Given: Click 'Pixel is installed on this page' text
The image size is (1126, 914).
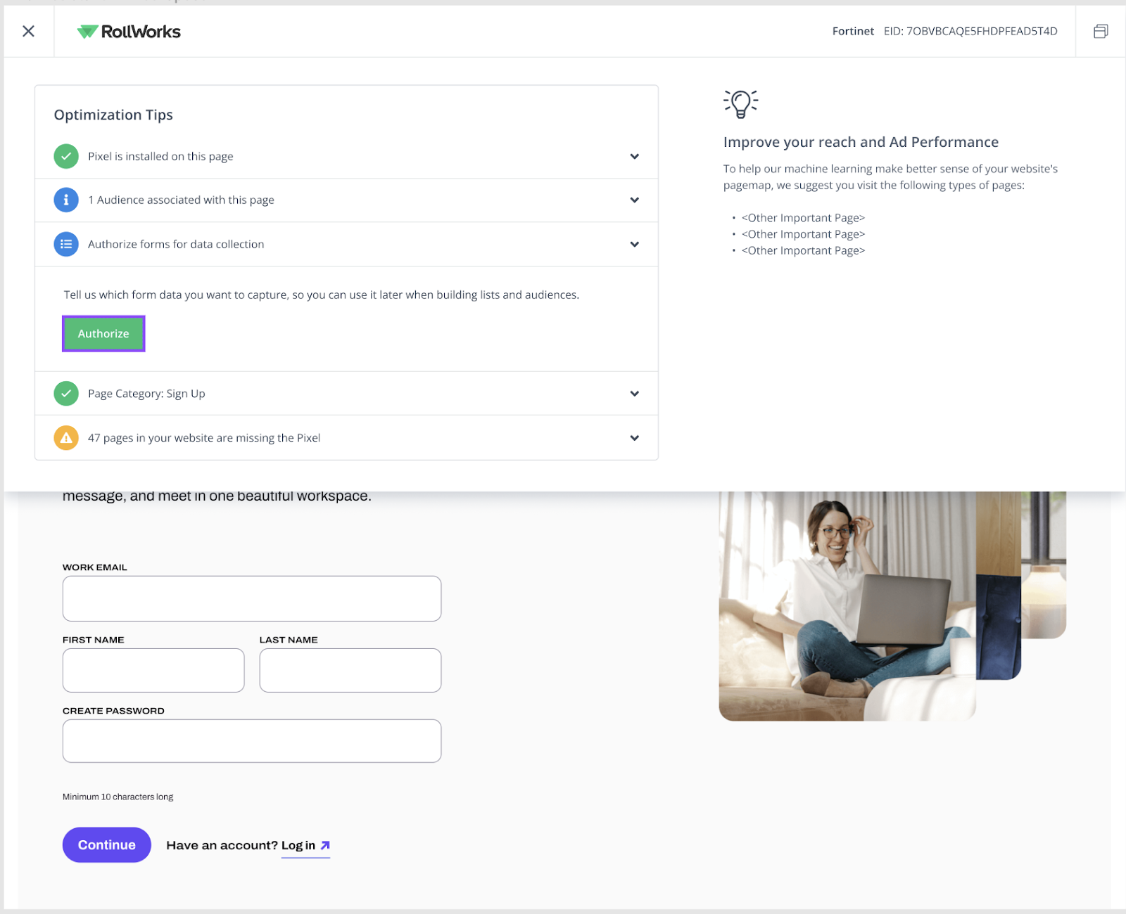Looking at the screenshot, I should coord(160,156).
